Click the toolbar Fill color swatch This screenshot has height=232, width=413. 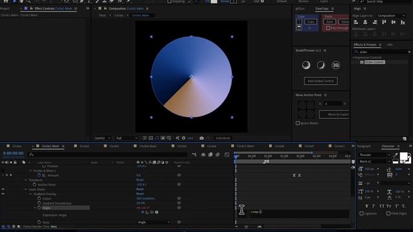(x=214, y=1)
